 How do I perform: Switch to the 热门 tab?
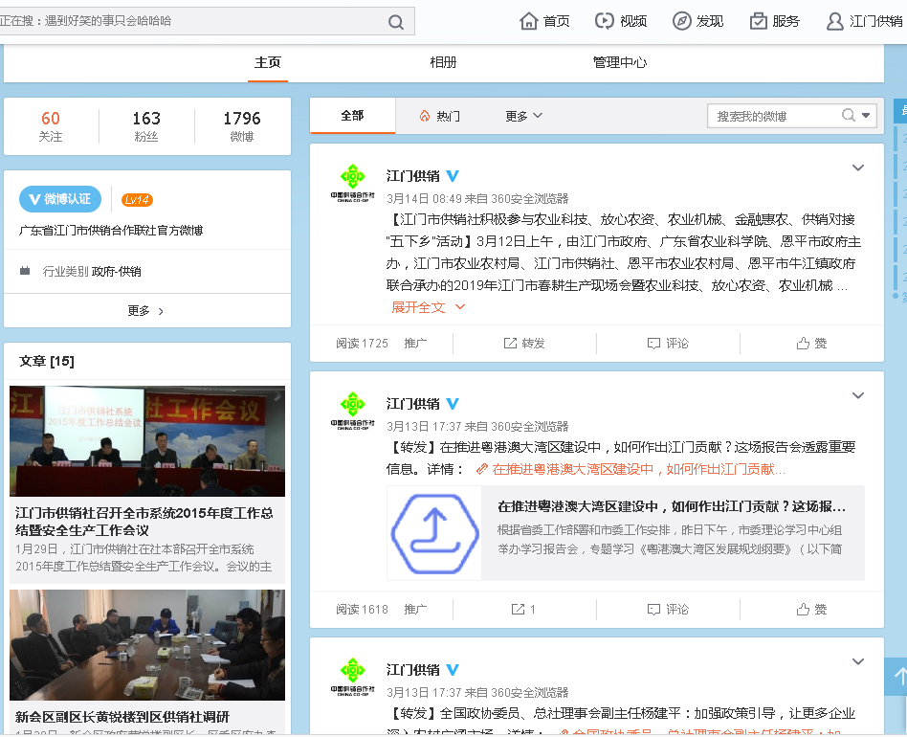click(439, 116)
